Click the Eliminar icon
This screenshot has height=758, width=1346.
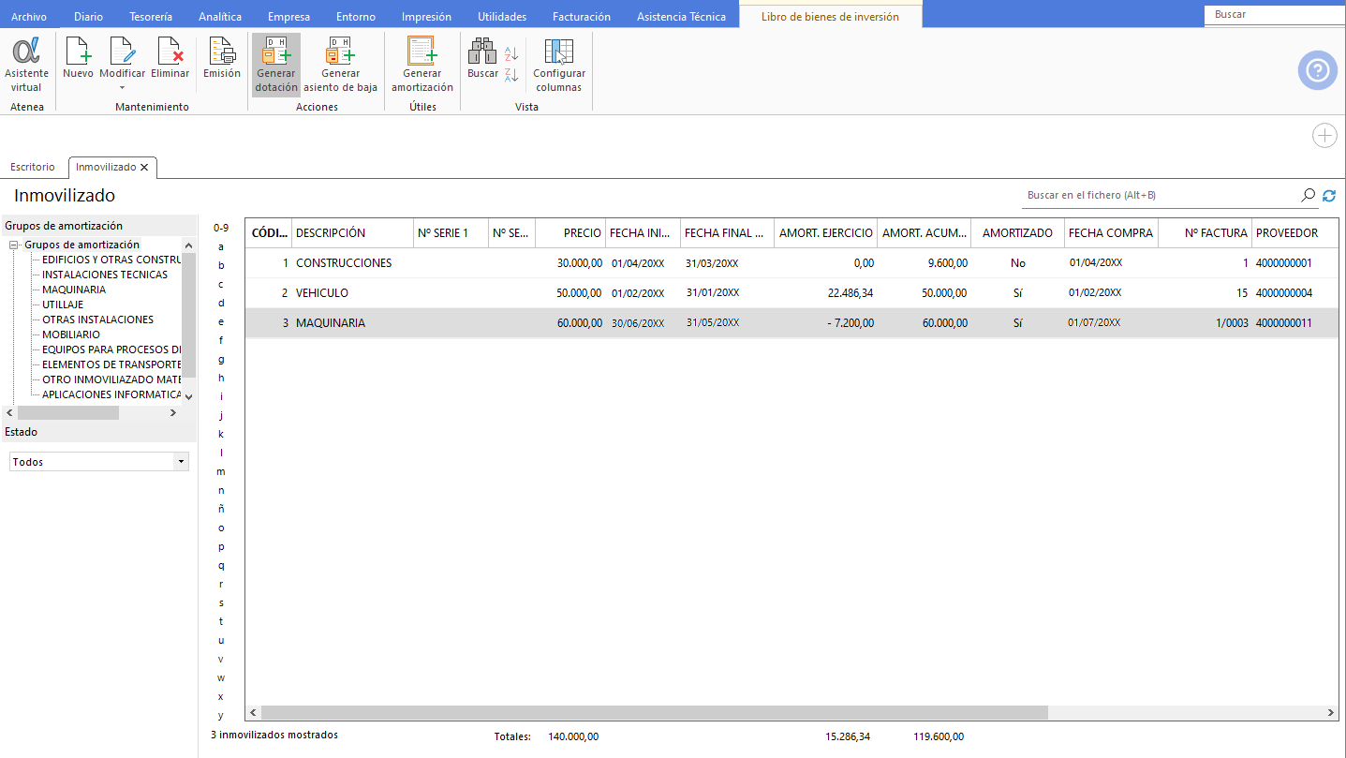pos(170,51)
